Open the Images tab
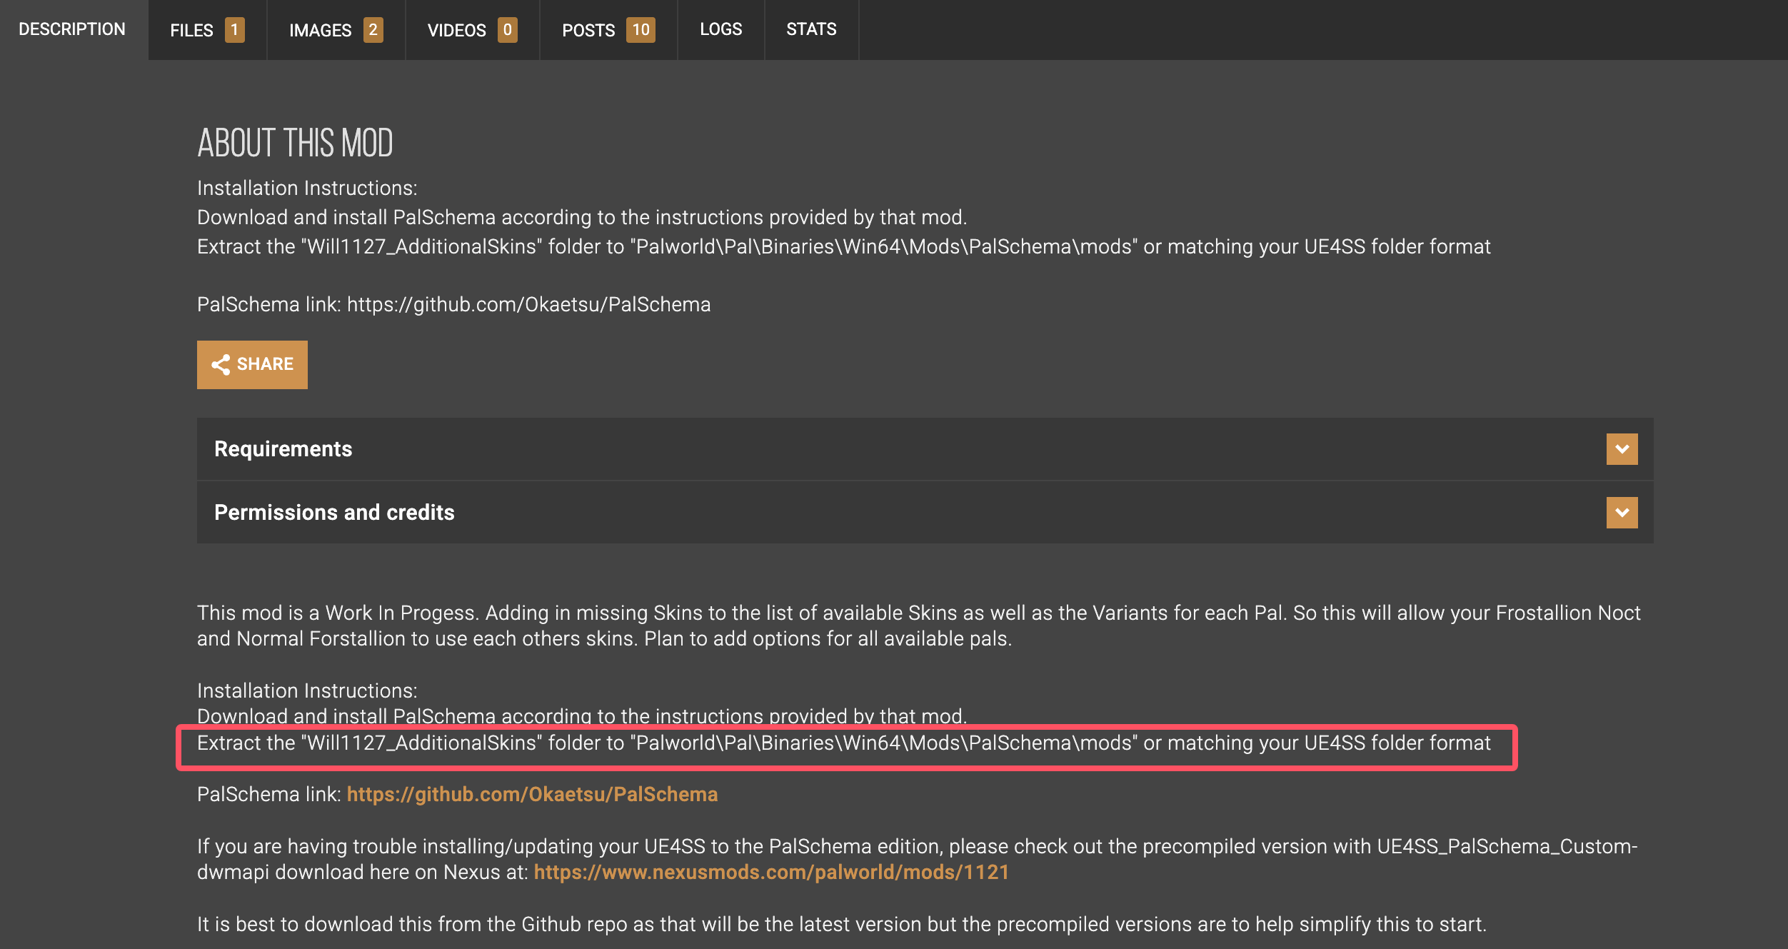This screenshot has height=949, width=1788. [x=320, y=30]
